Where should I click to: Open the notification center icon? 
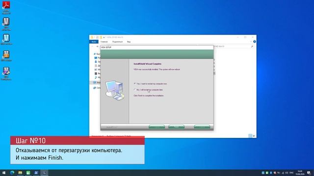pos(309,173)
